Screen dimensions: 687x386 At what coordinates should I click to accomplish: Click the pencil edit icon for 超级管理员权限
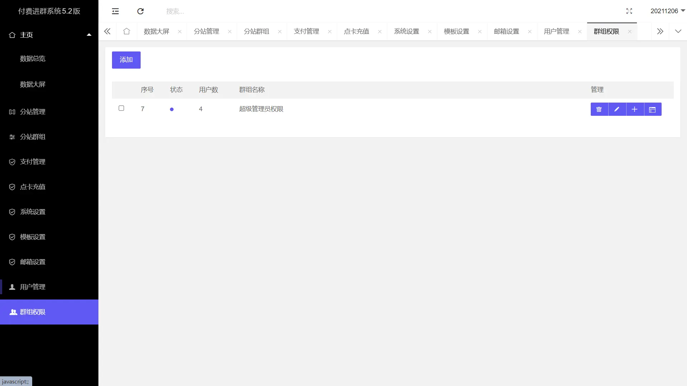tap(617, 109)
